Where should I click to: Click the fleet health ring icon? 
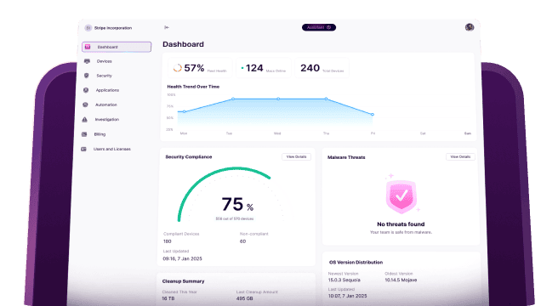point(177,68)
